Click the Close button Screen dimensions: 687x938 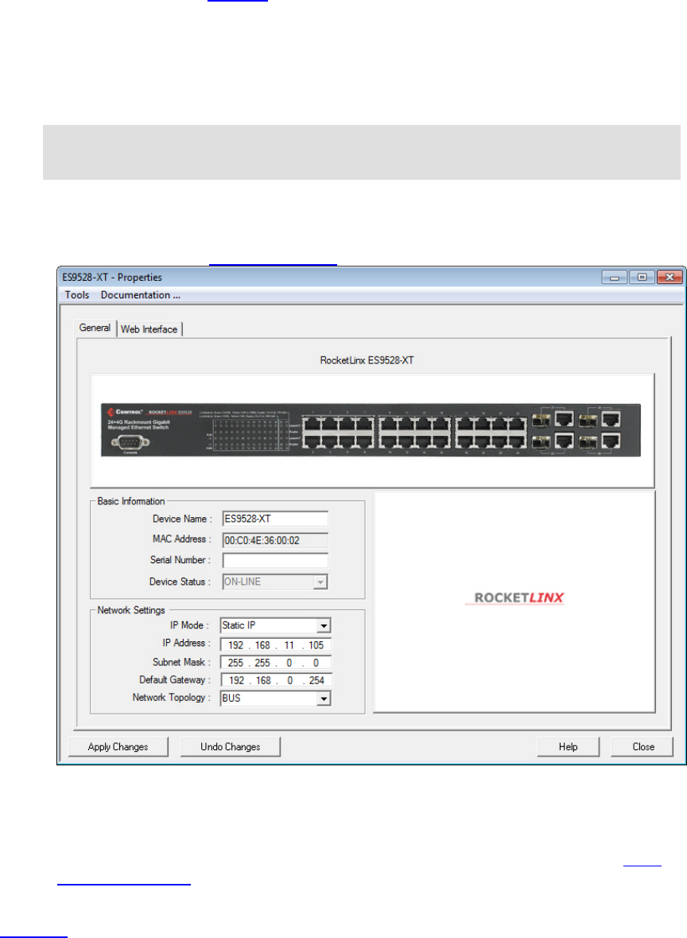coord(643,746)
